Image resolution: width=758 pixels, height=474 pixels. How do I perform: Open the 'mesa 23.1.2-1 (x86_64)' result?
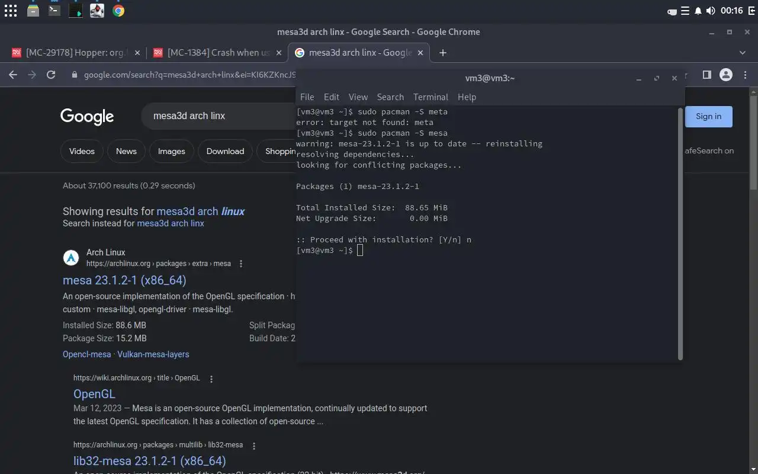(x=124, y=280)
